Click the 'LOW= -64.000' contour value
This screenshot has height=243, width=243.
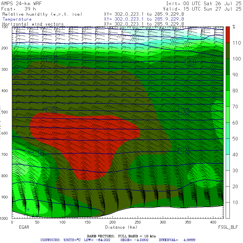coord(97,240)
